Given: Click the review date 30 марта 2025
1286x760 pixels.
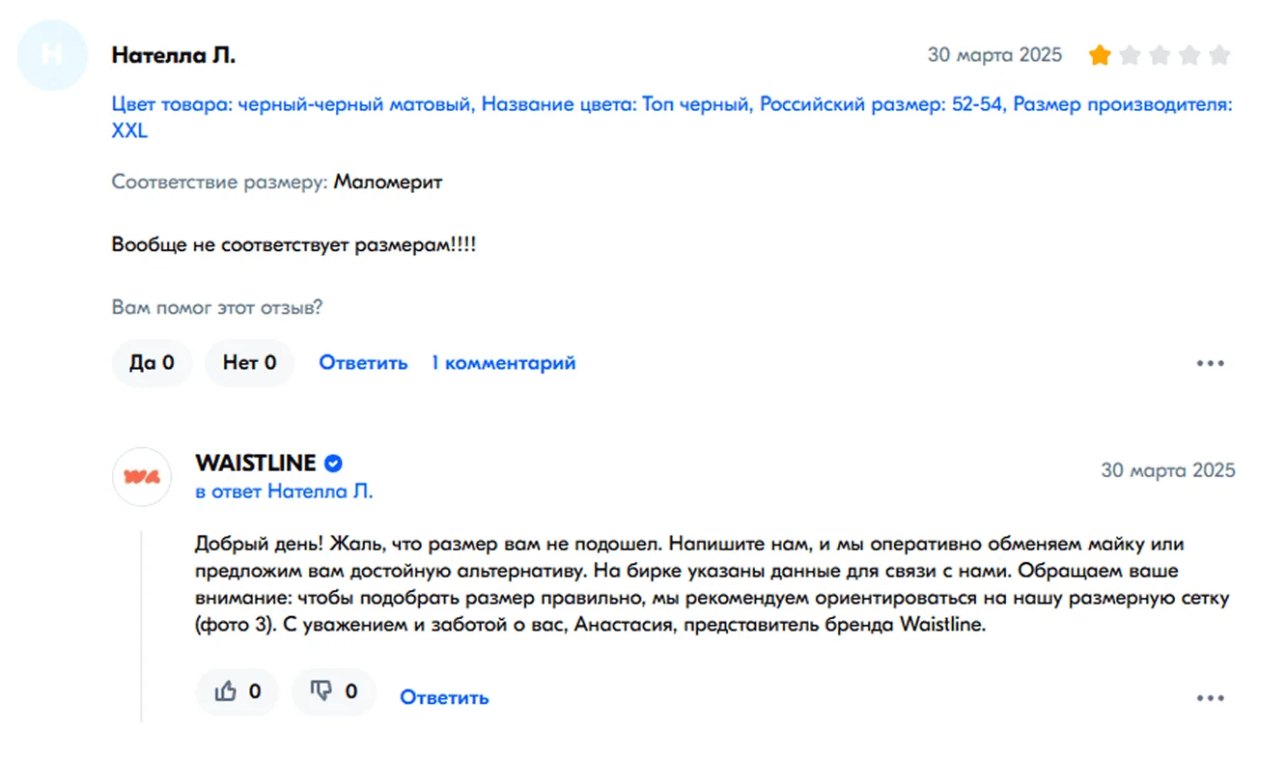Looking at the screenshot, I should [994, 55].
